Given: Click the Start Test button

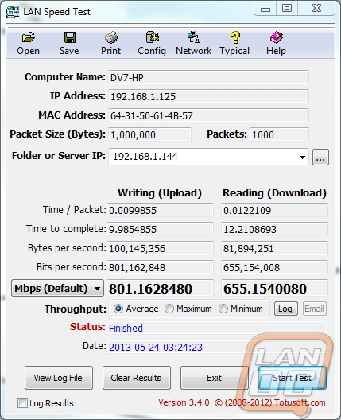Looking at the screenshot, I should click(293, 378).
